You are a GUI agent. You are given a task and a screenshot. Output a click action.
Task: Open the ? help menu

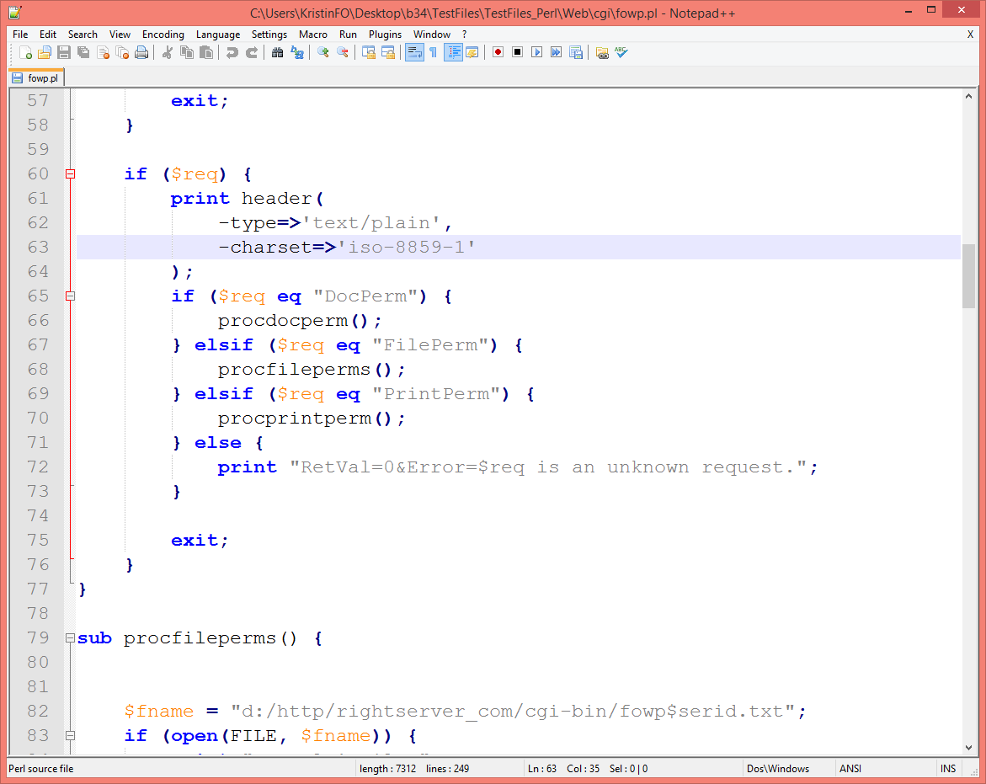tap(465, 35)
